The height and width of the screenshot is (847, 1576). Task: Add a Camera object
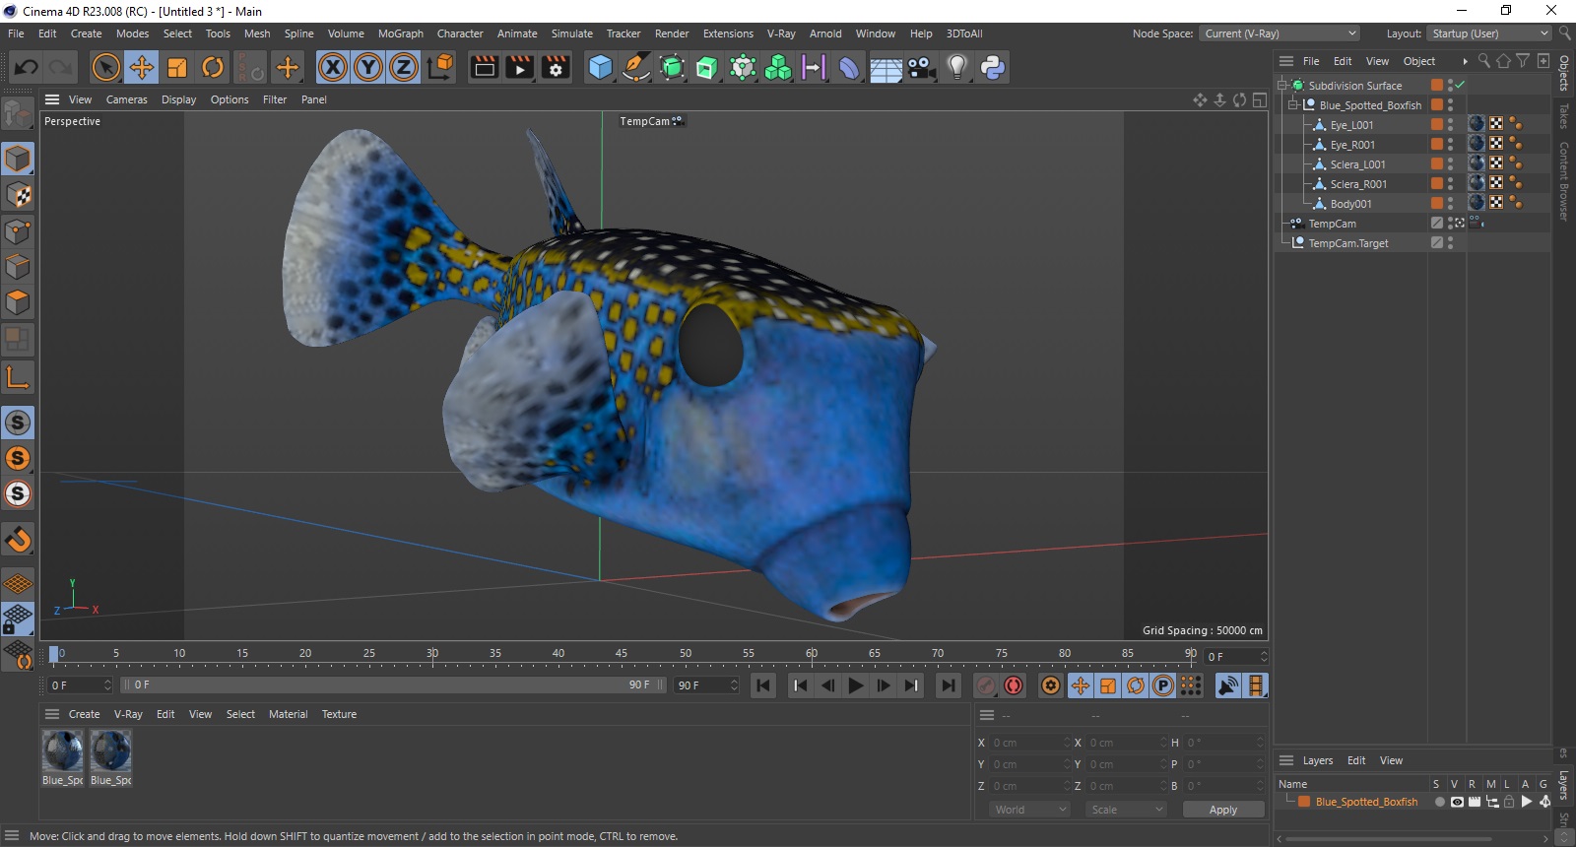[921, 67]
